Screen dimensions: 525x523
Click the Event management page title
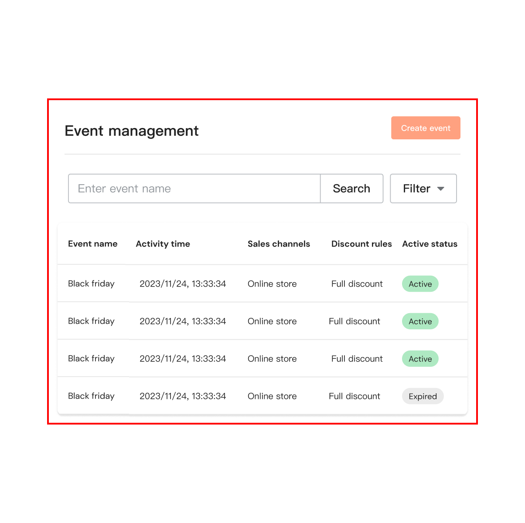(x=131, y=131)
